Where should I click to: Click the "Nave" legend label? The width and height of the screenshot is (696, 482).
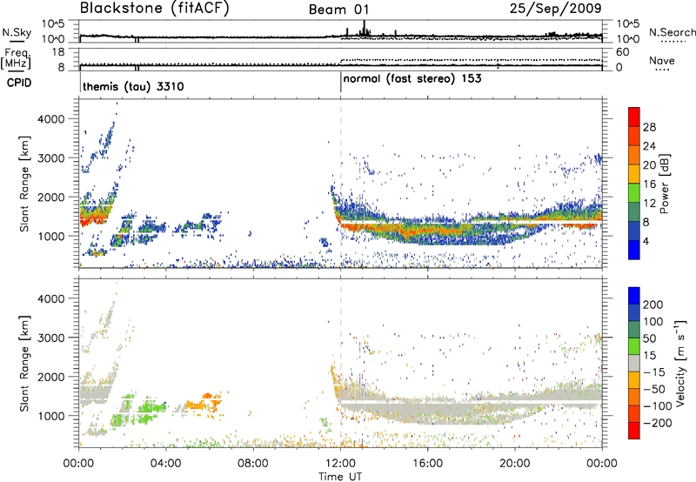point(662,61)
